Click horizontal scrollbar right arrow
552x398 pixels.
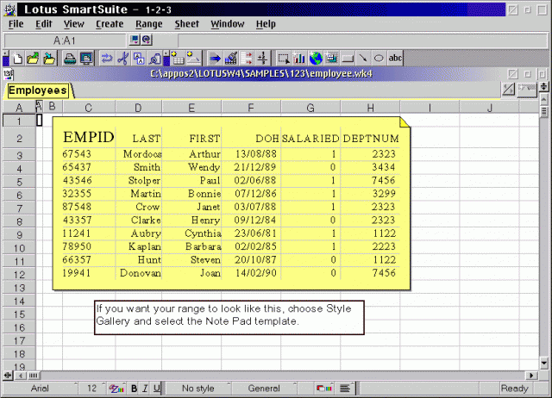pyautogui.click(x=531, y=376)
